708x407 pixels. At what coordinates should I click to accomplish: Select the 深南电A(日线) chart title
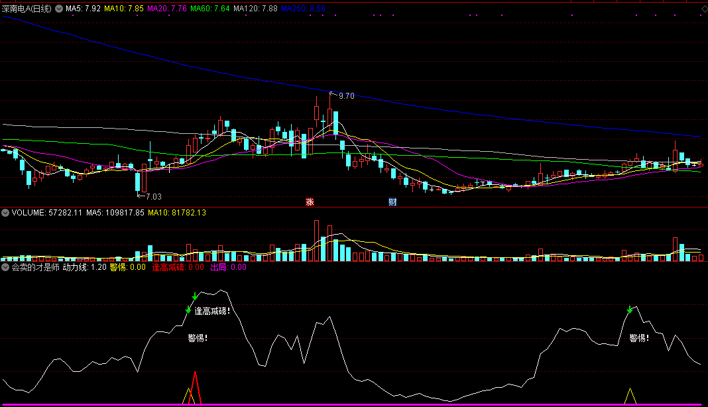(x=27, y=9)
